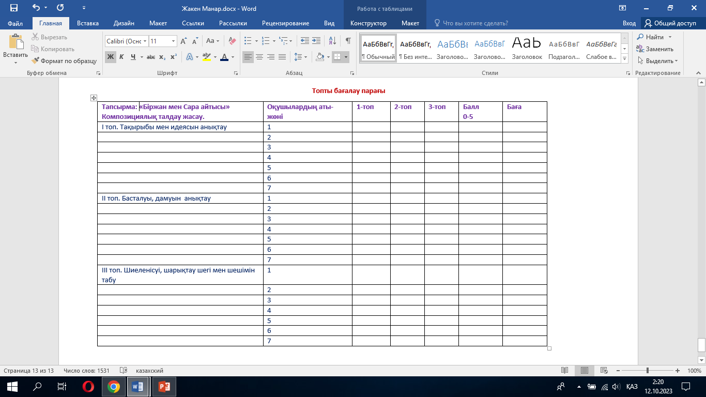Click the Общий доступ share button

670,23
